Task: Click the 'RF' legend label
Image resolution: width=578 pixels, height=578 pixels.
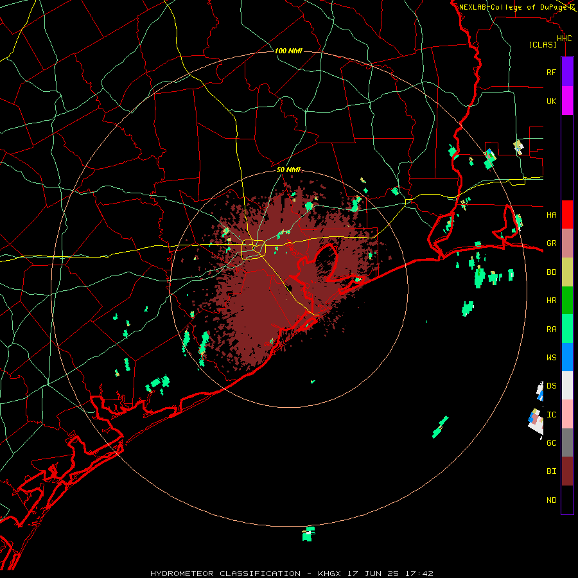Action: click(551, 73)
